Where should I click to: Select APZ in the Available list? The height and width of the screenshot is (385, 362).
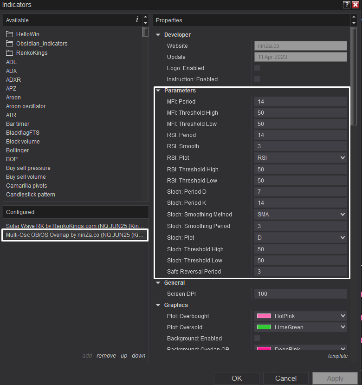(11, 89)
